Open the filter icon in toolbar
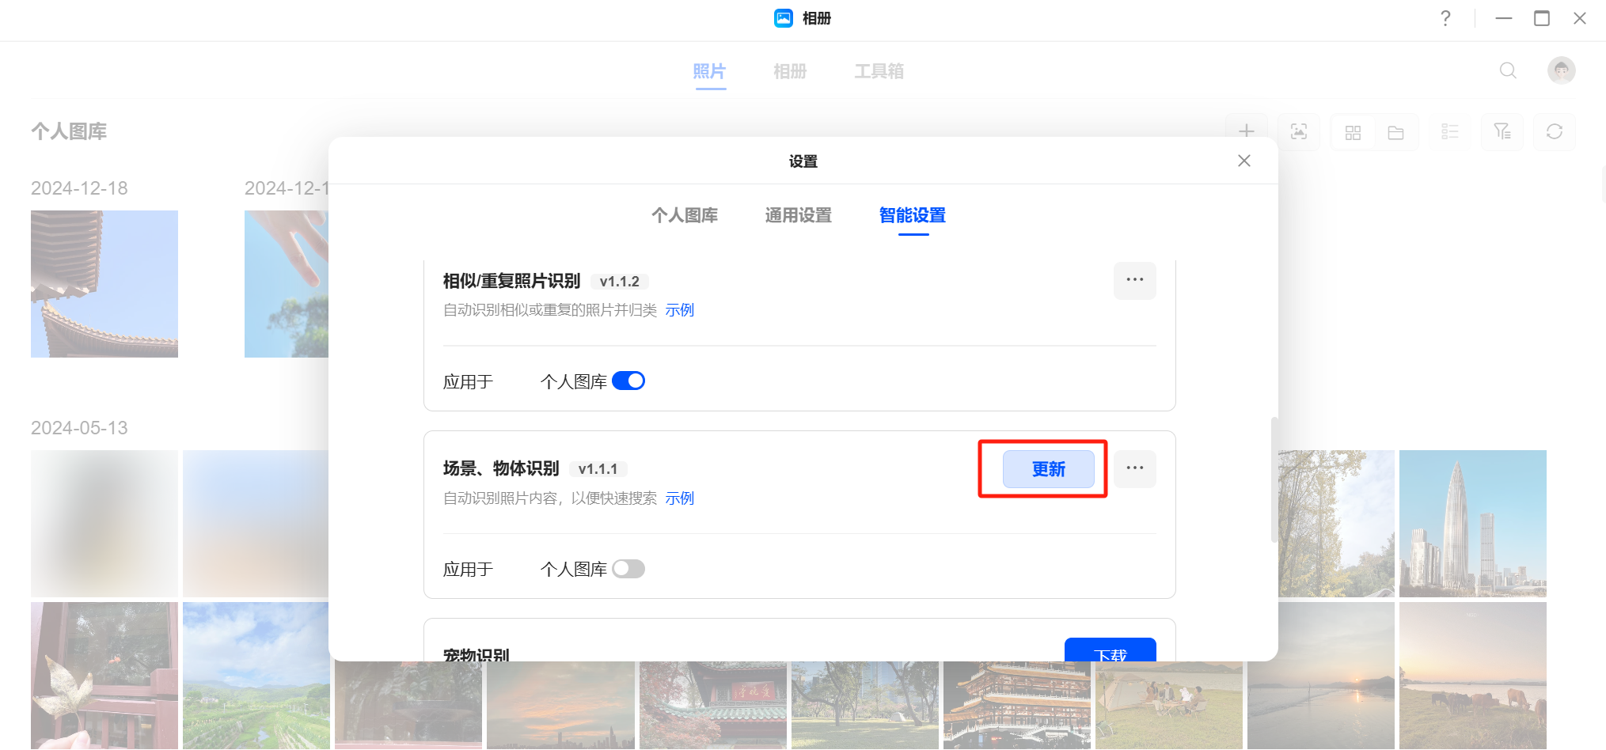 [1502, 131]
